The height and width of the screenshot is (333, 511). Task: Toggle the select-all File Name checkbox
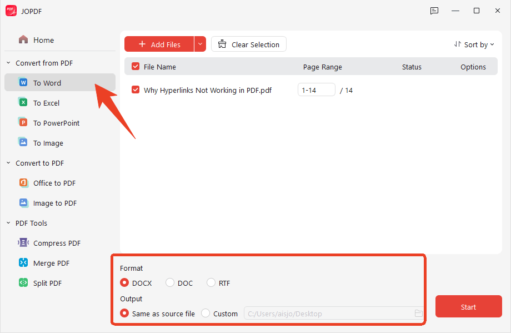[x=135, y=67]
